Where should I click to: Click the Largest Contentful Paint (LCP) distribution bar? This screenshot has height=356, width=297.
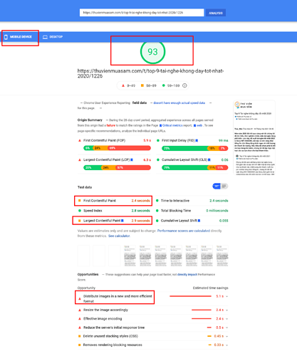[117, 167]
